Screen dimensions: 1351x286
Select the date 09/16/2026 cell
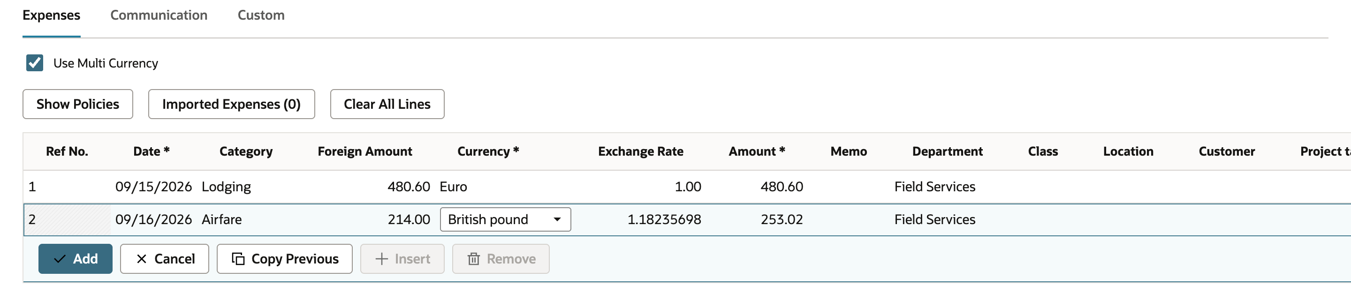point(154,219)
